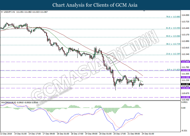The width and height of the screenshot is (190, 136).
Task: Select the 78.6 = 113.883 Fibonacci label
Action: pos(173,17)
